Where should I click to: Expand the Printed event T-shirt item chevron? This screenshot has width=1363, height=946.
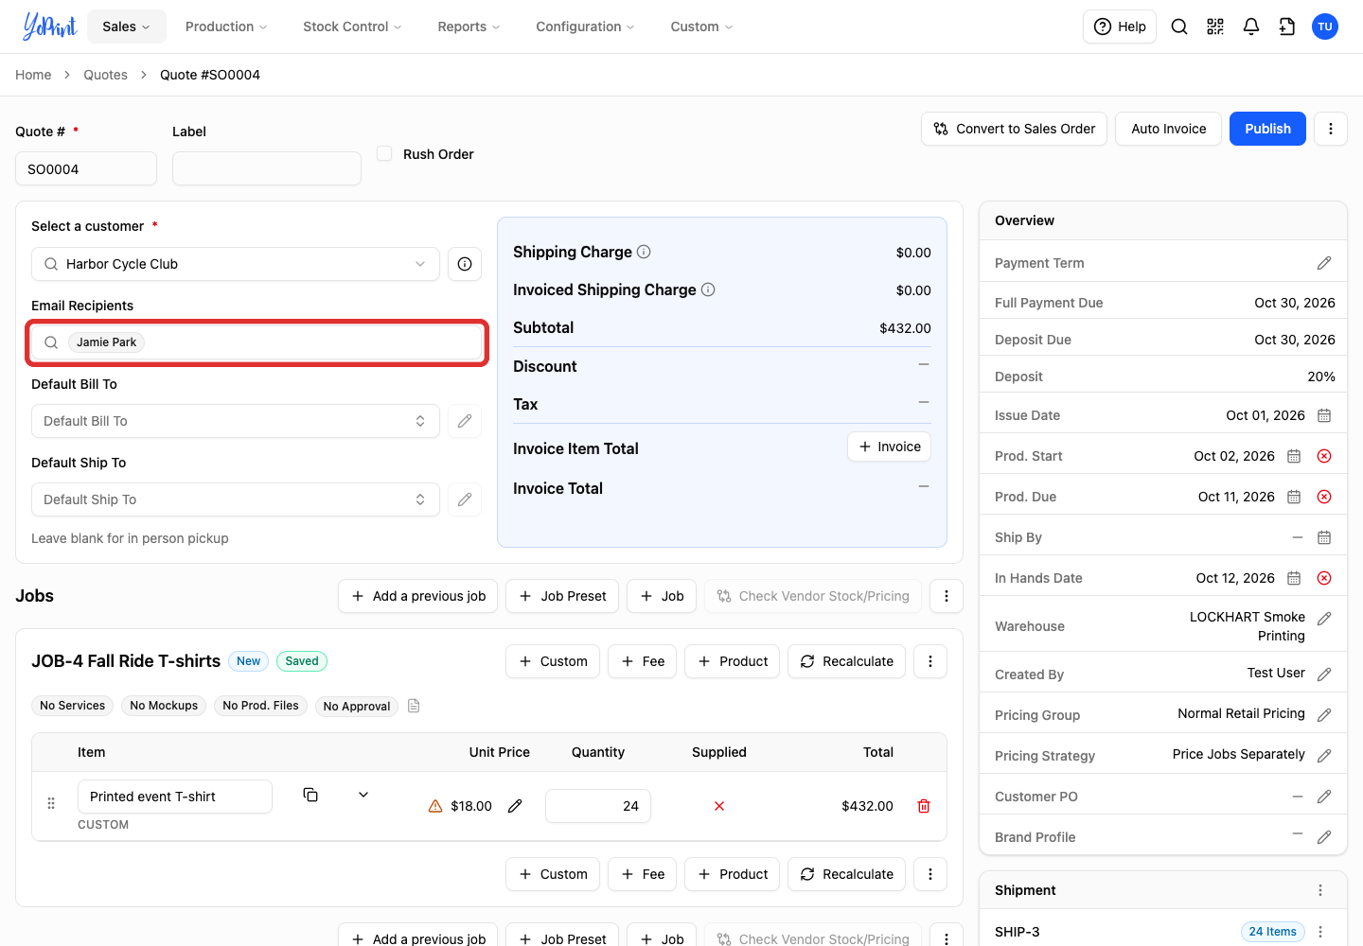pos(363,795)
